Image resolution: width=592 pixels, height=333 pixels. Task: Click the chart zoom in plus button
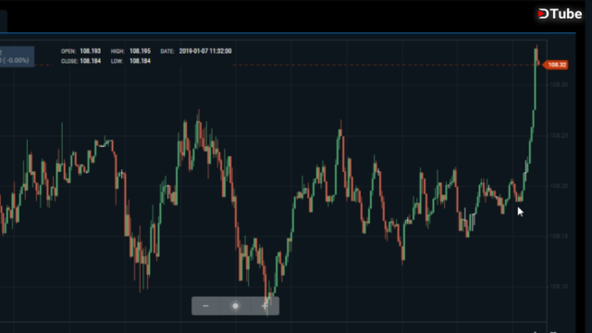265,306
